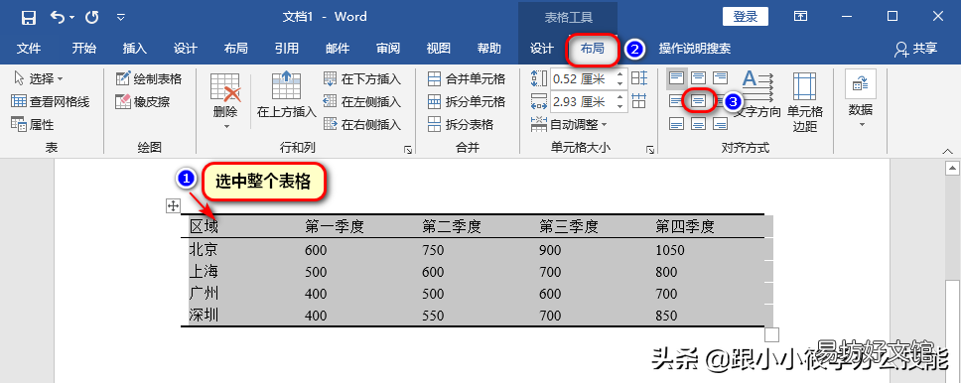Switch to the 开始 tab
Screen dimensions: 961x383
(84, 49)
